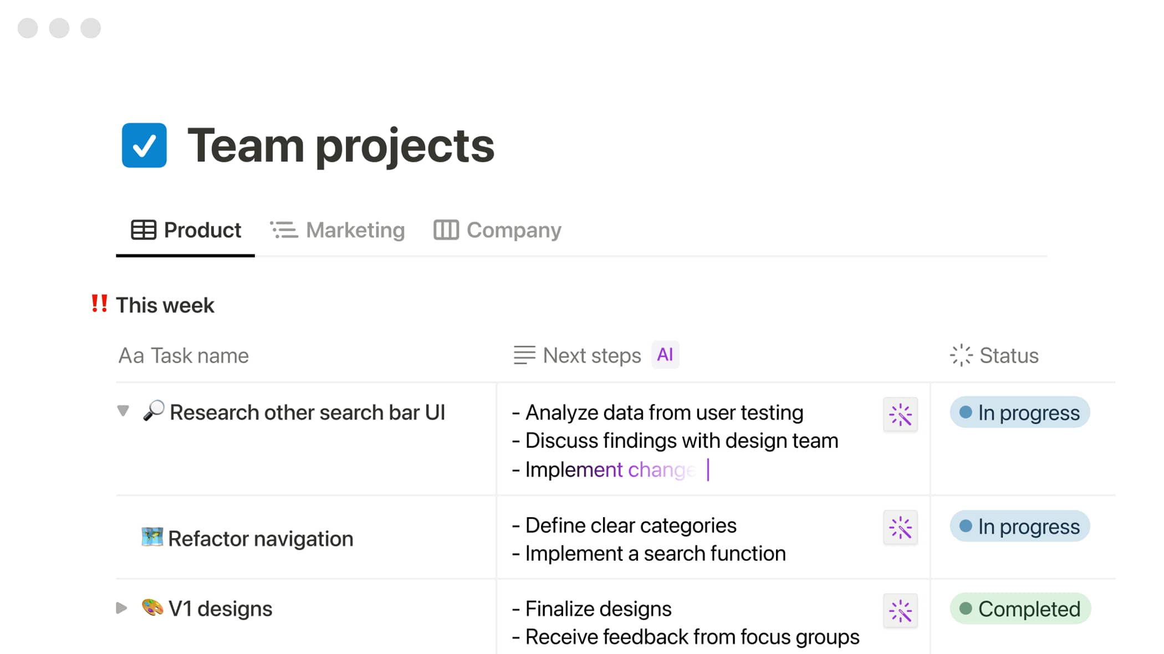Click the map emoji on Refactor navigation
The image size is (1164, 654).
click(x=152, y=537)
